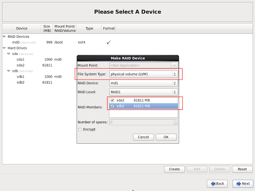Collapse the sdb drive node
Image resolution: width=255 pixels, height=191 pixels.
9,71
